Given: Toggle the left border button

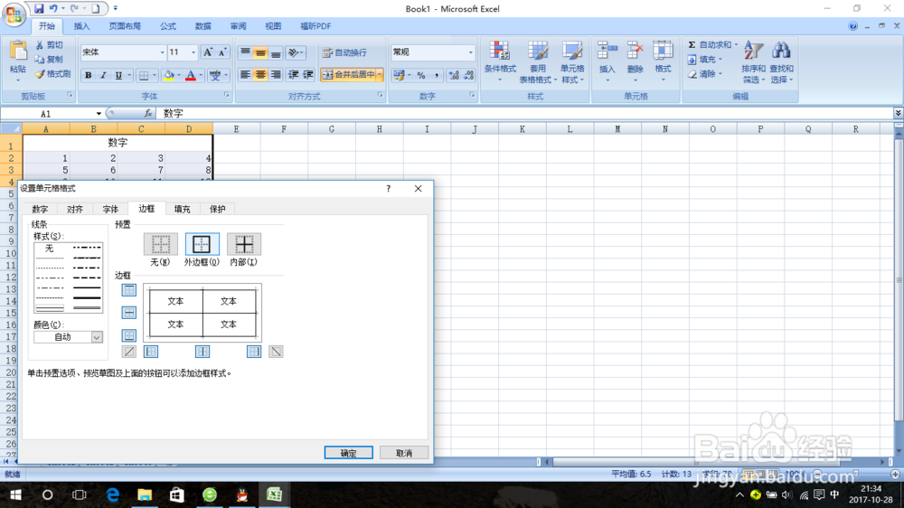Looking at the screenshot, I should tap(151, 351).
